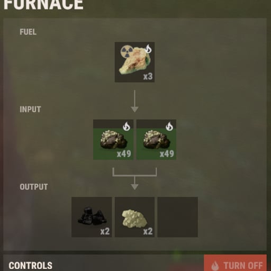The height and width of the screenshot is (271, 271).
Task: Click the arrow from fuel to input
Action: pyautogui.click(x=134, y=101)
